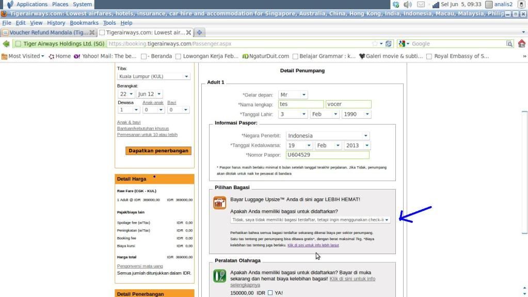Open the passport expiry day 19 dropdown
The height and width of the screenshot is (297, 528).
pyautogui.click(x=299, y=146)
